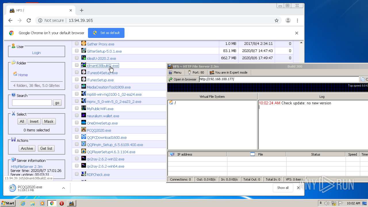The height and width of the screenshot is (207, 368).
Task: Open Chrome three-dot menu
Action: click(297, 20)
